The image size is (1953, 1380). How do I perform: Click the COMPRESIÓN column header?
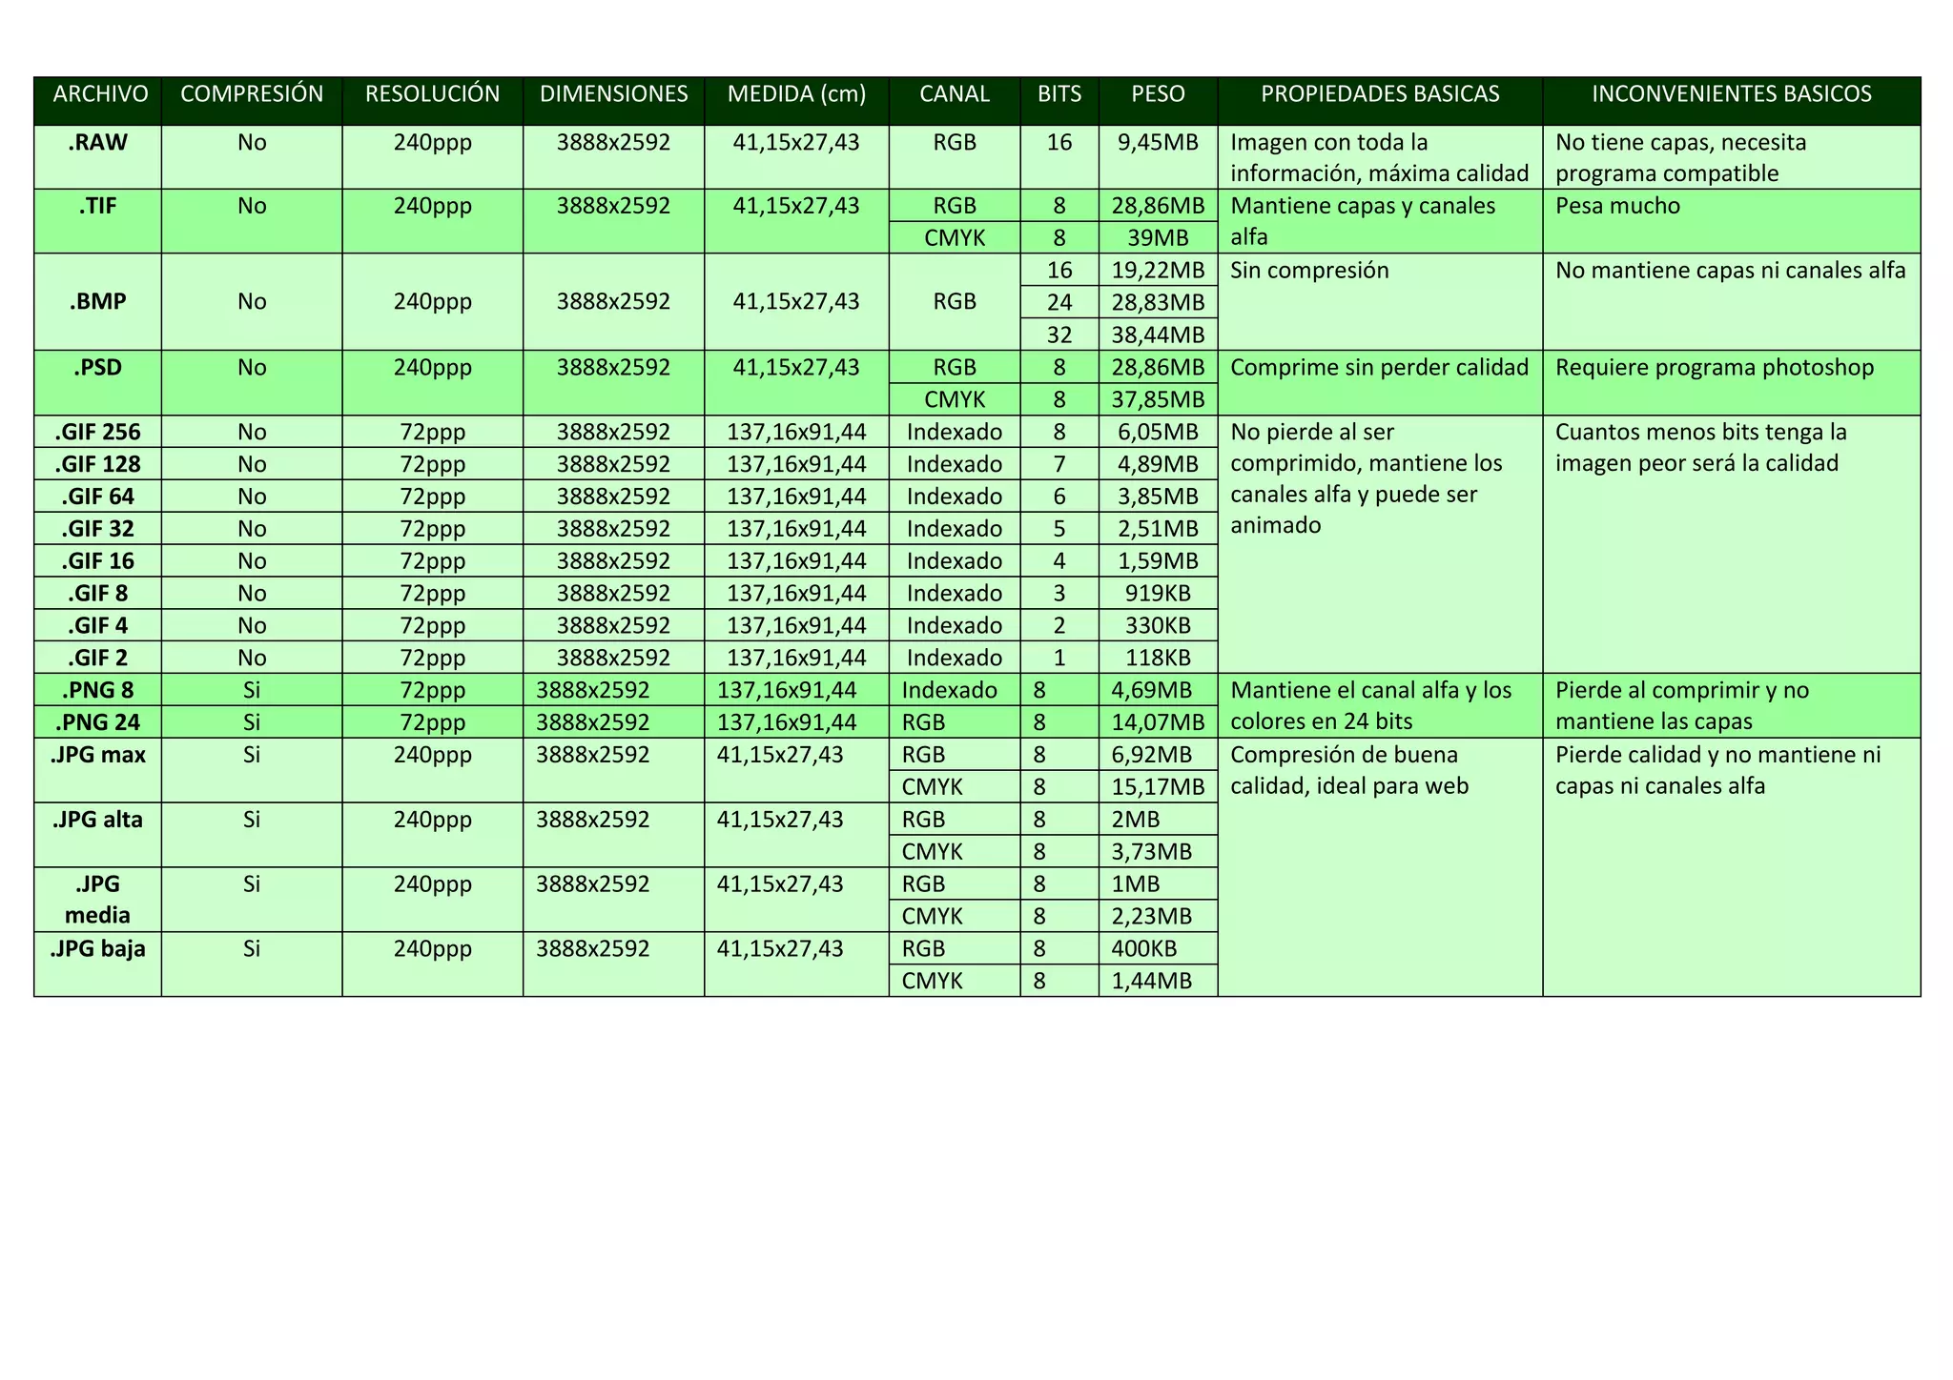click(x=252, y=94)
